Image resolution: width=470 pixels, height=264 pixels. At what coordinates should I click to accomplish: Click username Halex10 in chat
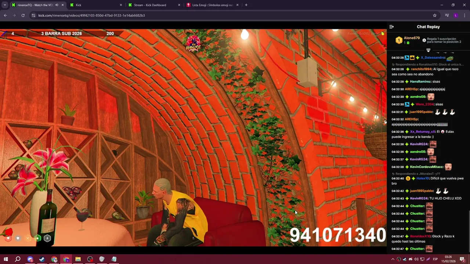coord(423,178)
